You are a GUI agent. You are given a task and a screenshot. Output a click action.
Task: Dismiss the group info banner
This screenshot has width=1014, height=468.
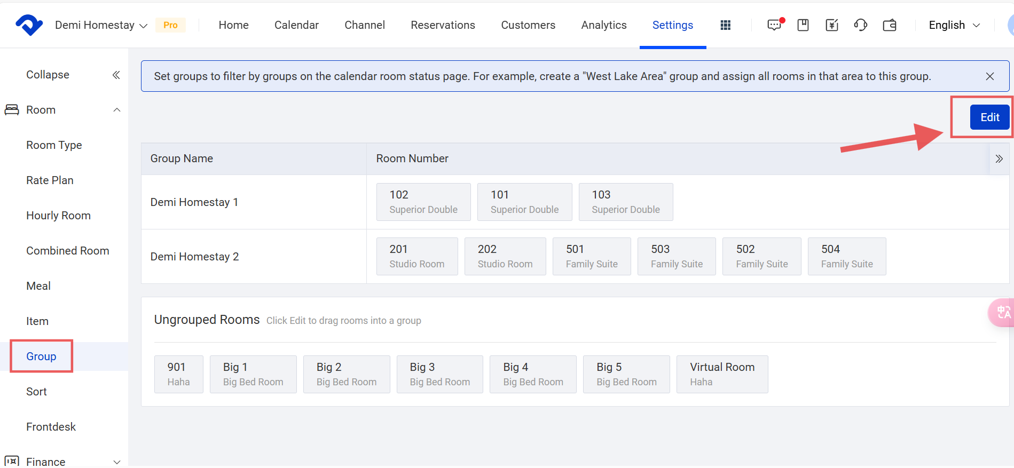989,76
